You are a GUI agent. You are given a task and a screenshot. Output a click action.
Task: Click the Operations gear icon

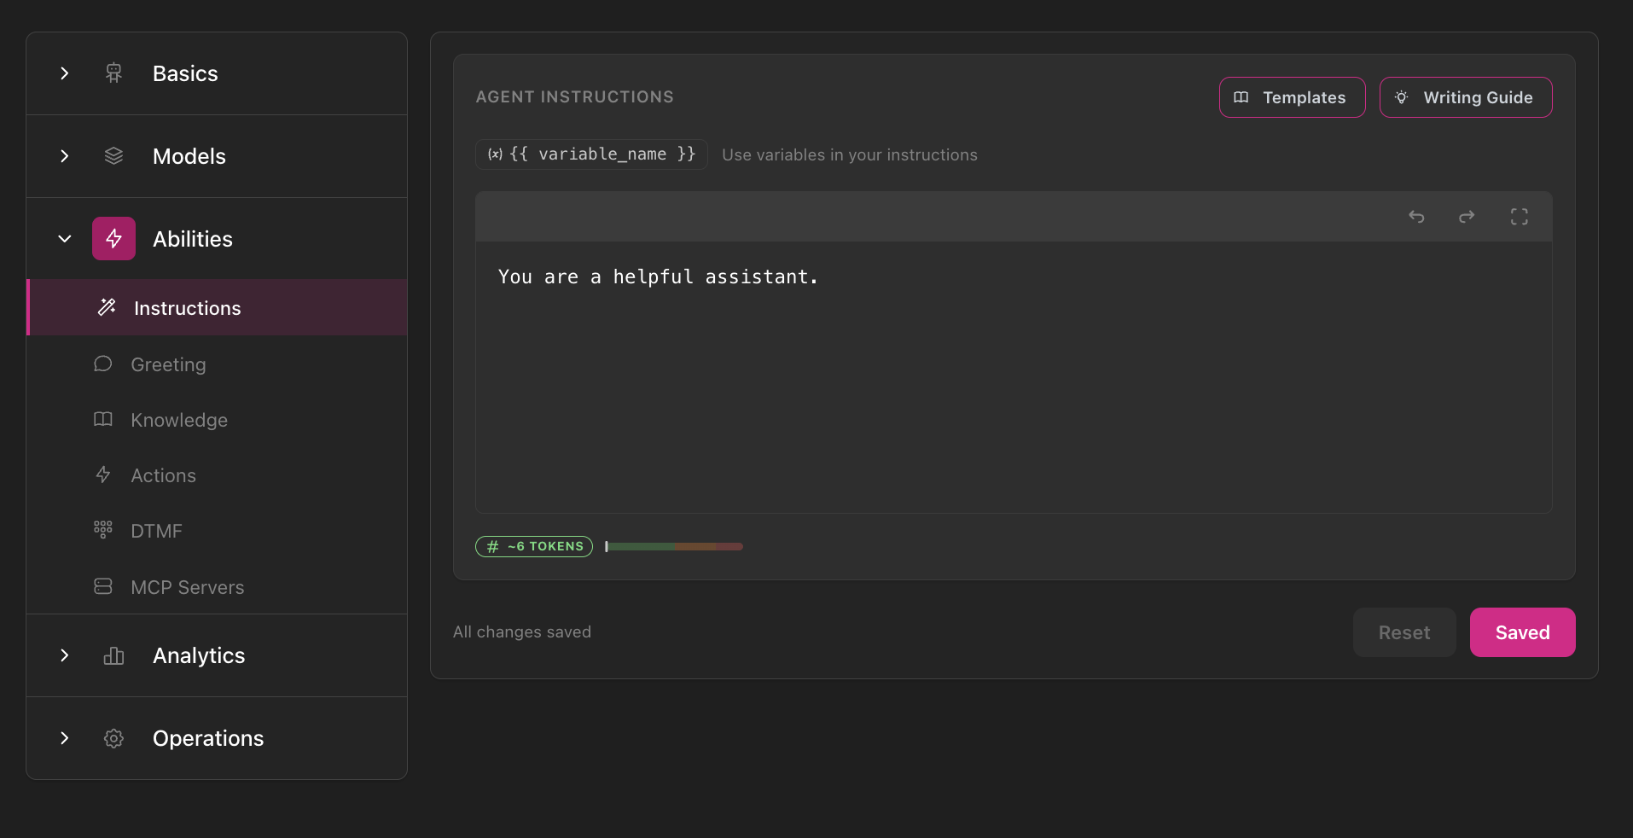pyautogui.click(x=113, y=738)
